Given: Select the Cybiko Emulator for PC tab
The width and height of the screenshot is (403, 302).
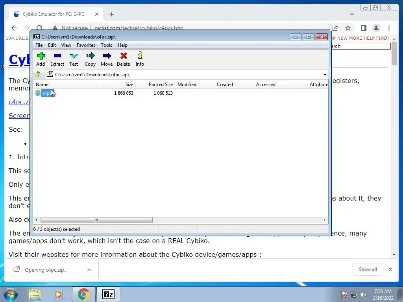Looking at the screenshot, I should point(56,14).
